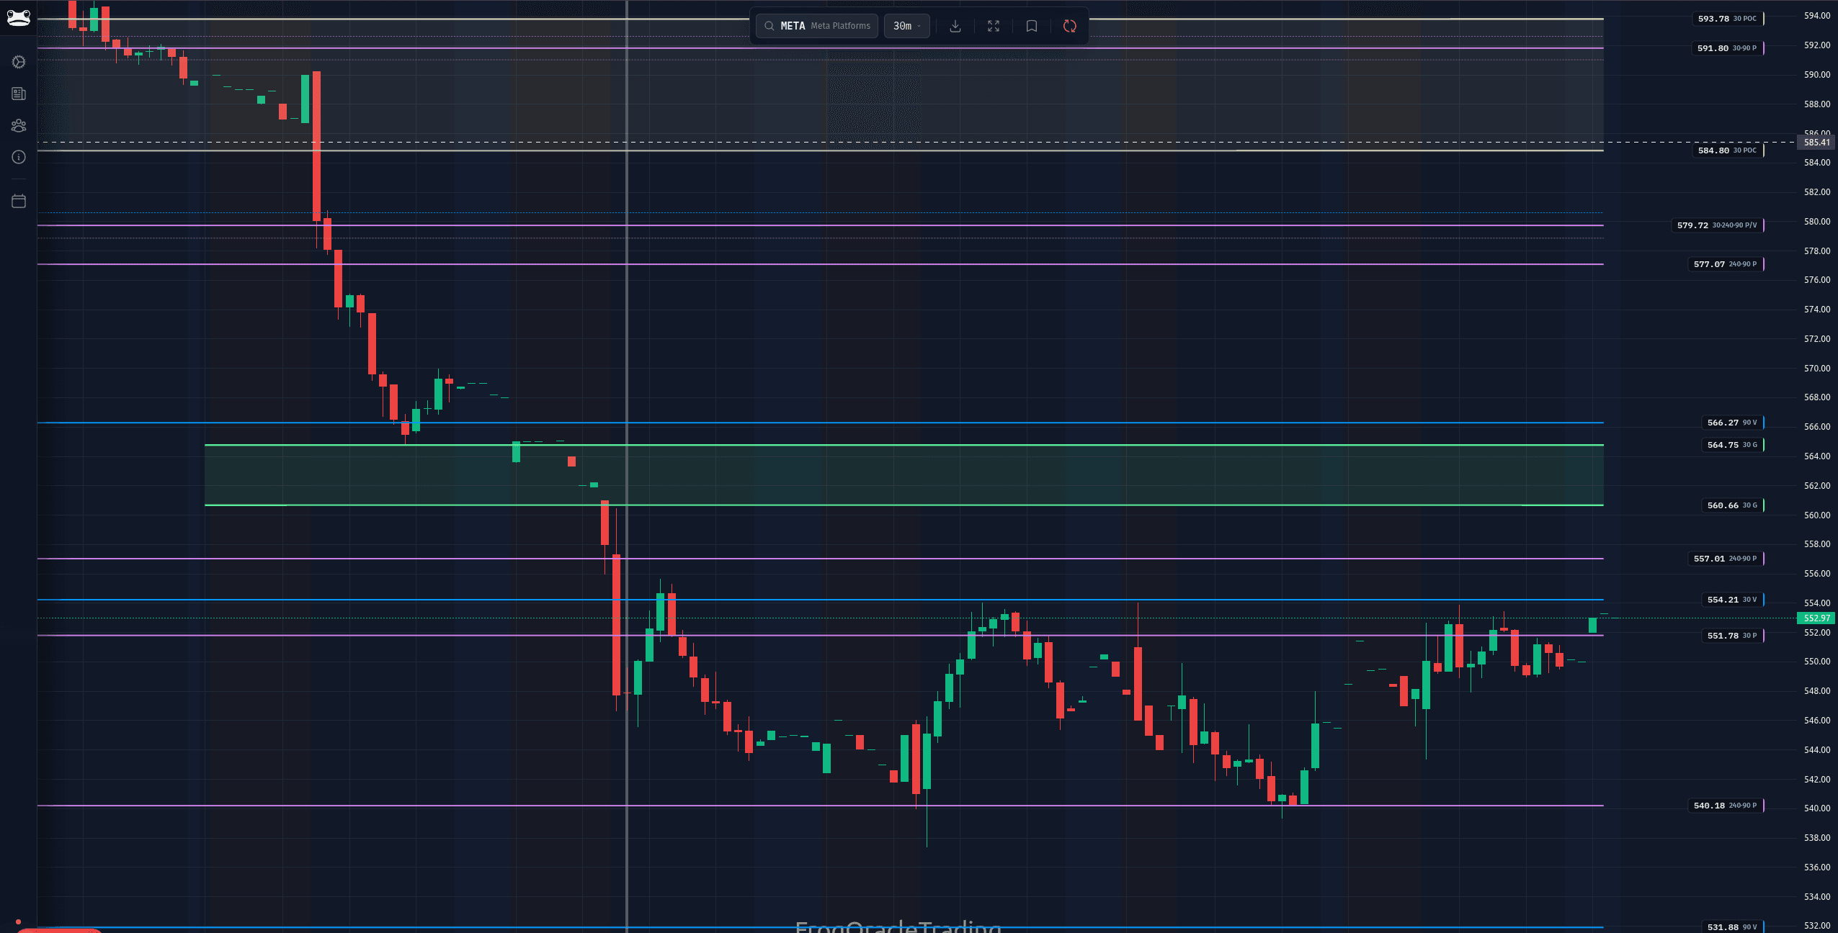Click the tall green candle near 590
Image resolution: width=1838 pixels, height=933 pixels.
coord(305,99)
